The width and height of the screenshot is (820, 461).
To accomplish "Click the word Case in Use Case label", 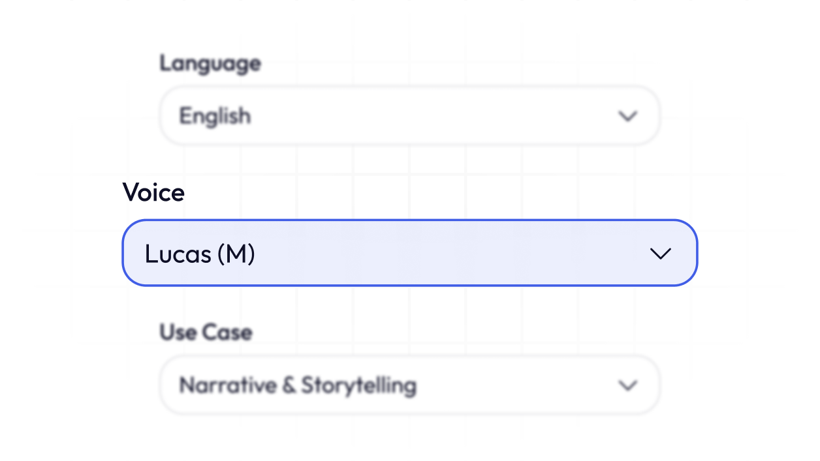I will click(x=227, y=332).
